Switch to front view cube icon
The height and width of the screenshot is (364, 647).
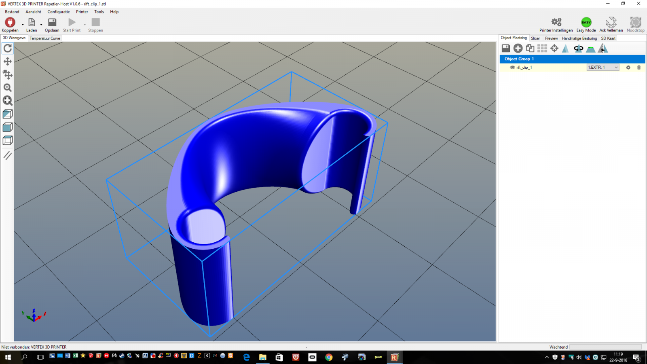click(x=8, y=127)
